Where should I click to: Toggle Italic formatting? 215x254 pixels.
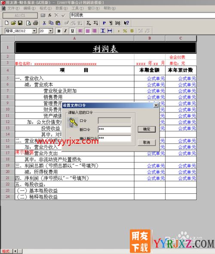coord(65,31)
